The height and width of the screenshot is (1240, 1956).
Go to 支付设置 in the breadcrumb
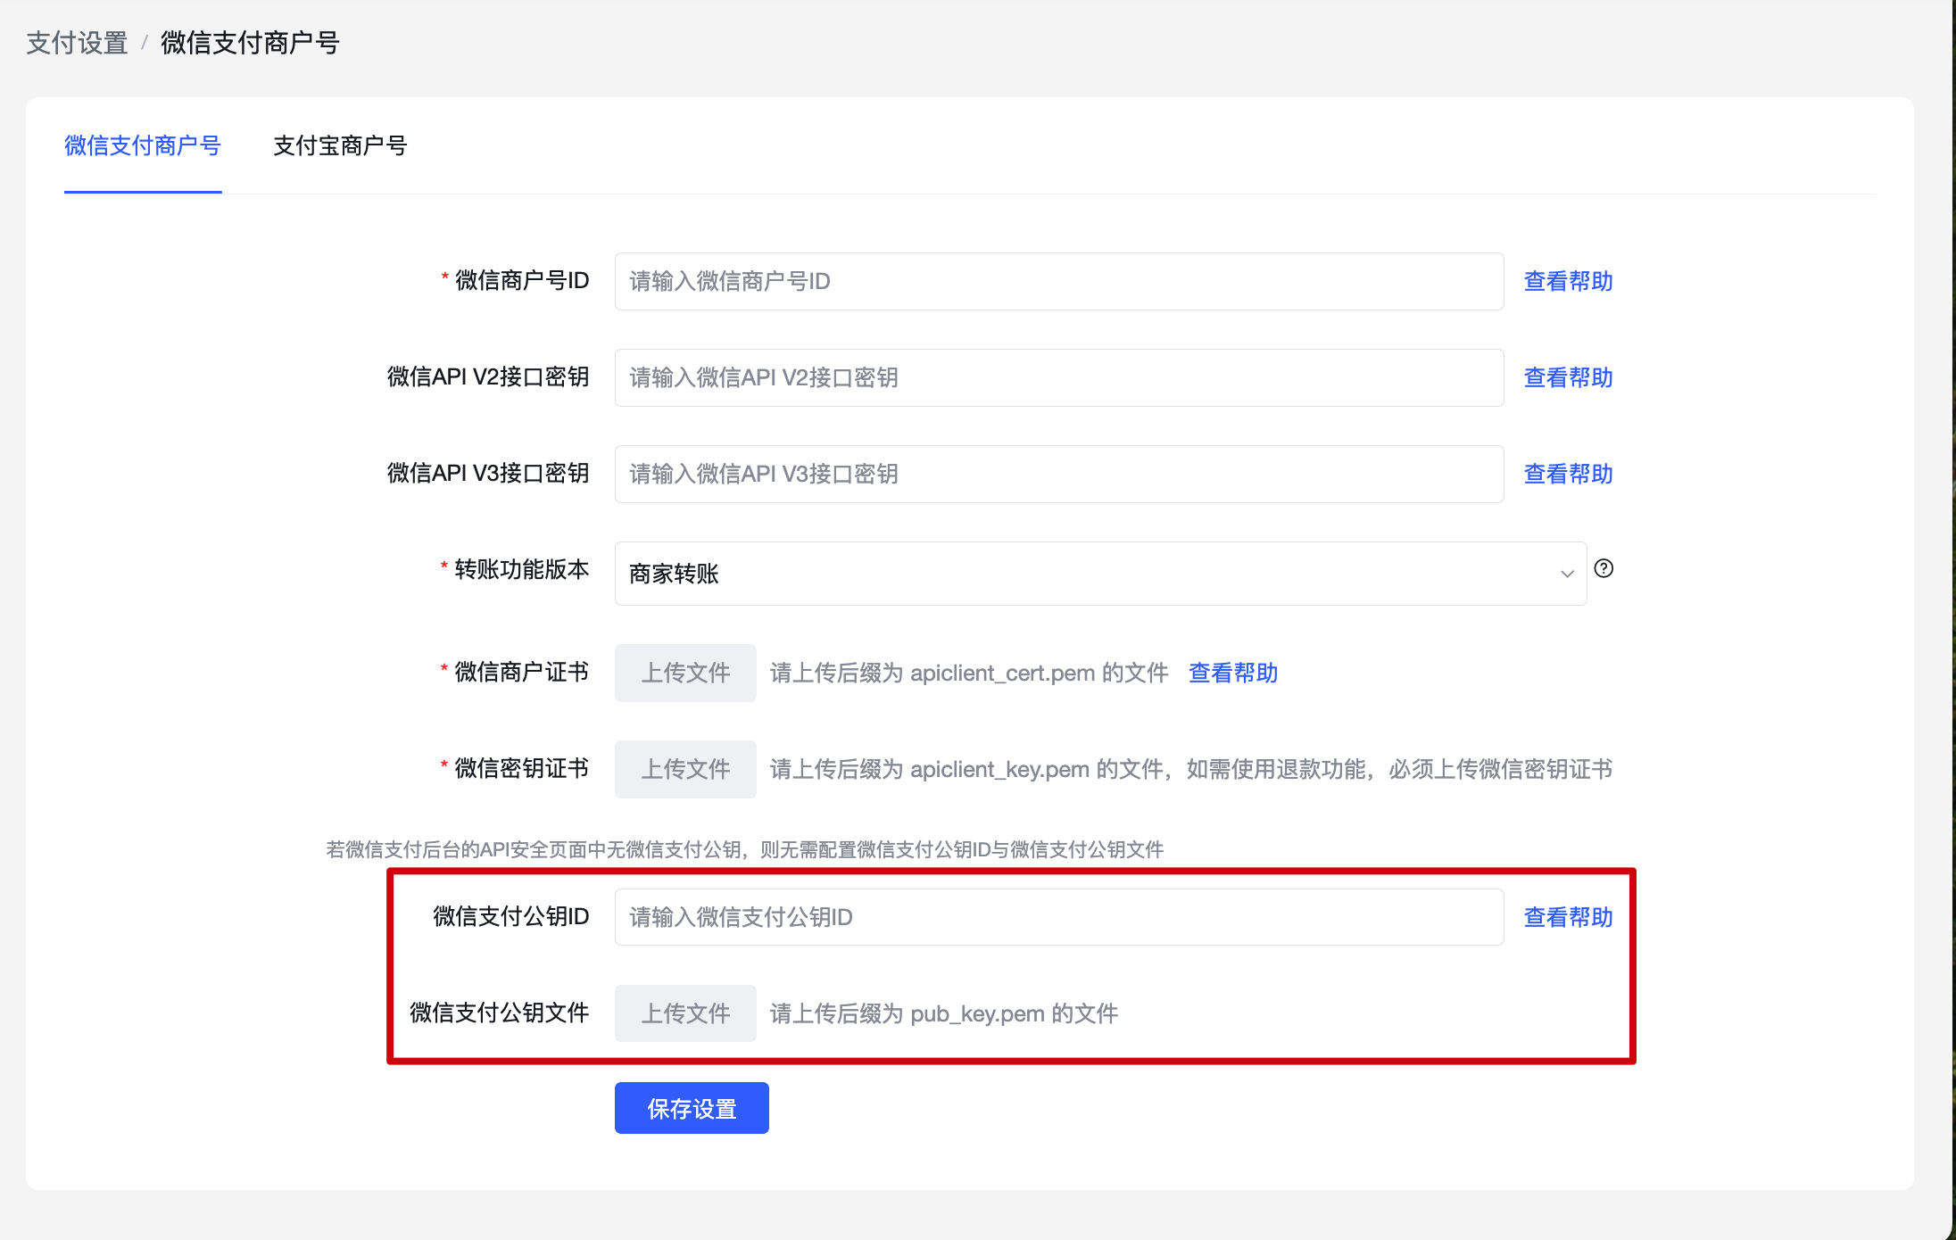tap(77, 43)
